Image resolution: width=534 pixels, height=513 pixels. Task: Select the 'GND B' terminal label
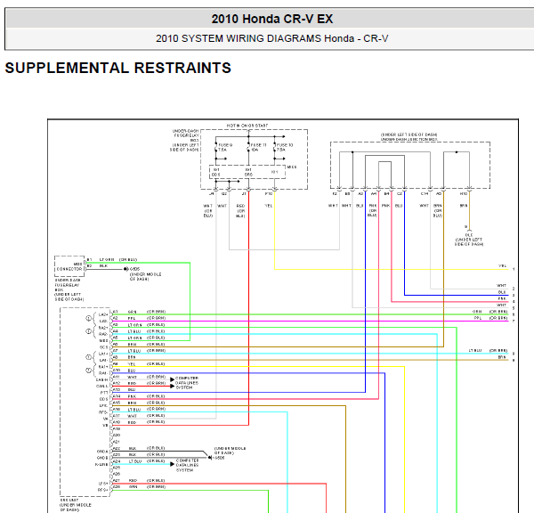point(102,458)
